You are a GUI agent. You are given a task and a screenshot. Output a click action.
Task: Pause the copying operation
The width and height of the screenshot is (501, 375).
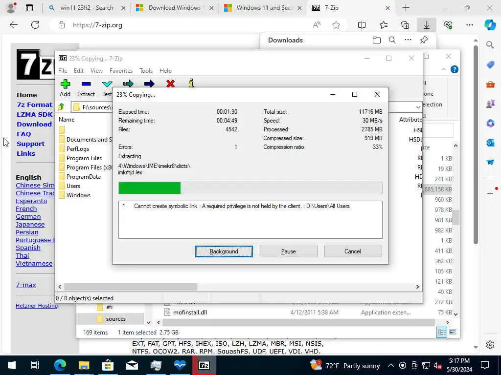click(288, 251)
